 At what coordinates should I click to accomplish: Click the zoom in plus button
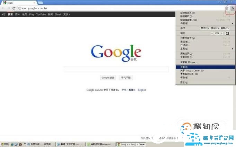pos(222,33)
